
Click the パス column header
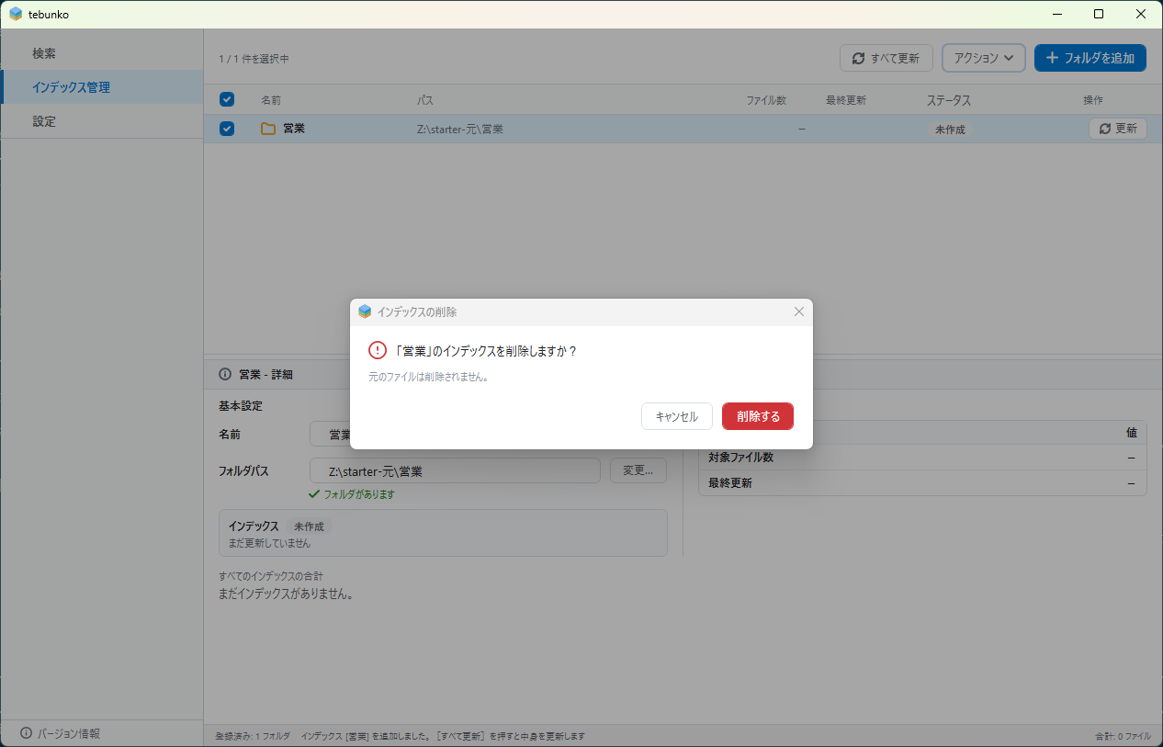(x=425, y=100)
